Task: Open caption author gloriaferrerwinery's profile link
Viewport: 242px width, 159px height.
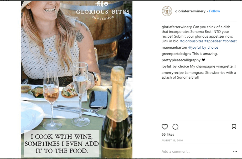Action: pos(177,27)
